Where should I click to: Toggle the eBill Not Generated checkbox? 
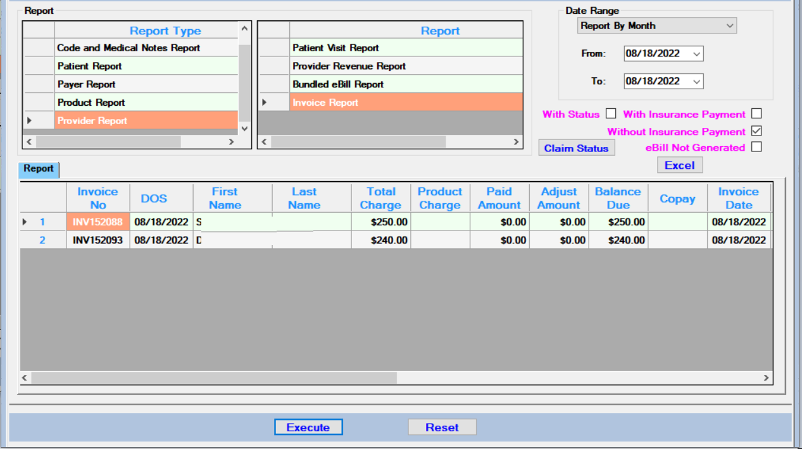[756, 148]
